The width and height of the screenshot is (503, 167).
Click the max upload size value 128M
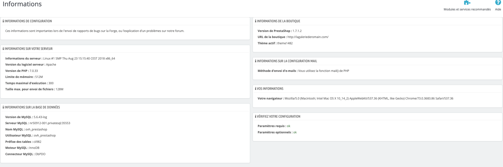tap(59, 89)
